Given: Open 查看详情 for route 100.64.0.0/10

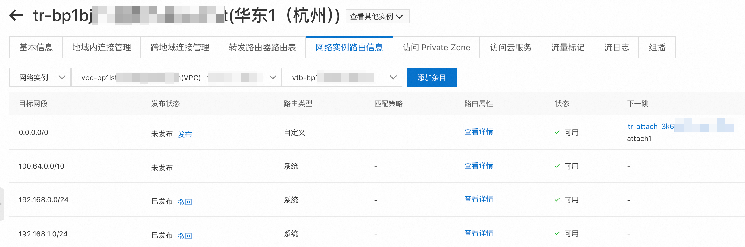Looking at the screenshot, I should pos(478,166).
